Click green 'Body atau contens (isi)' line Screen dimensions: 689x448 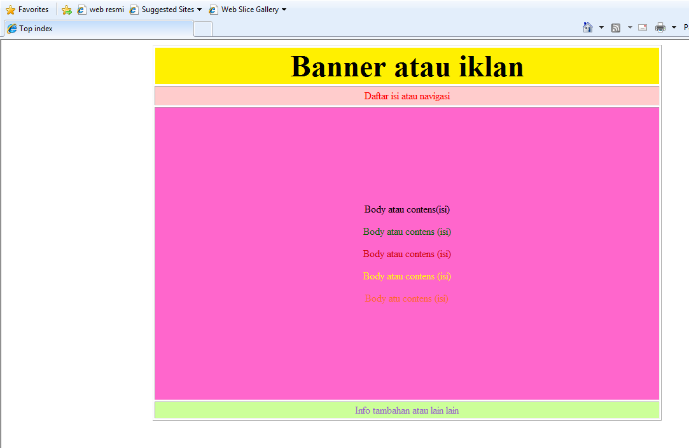click(x=407, y=232)
